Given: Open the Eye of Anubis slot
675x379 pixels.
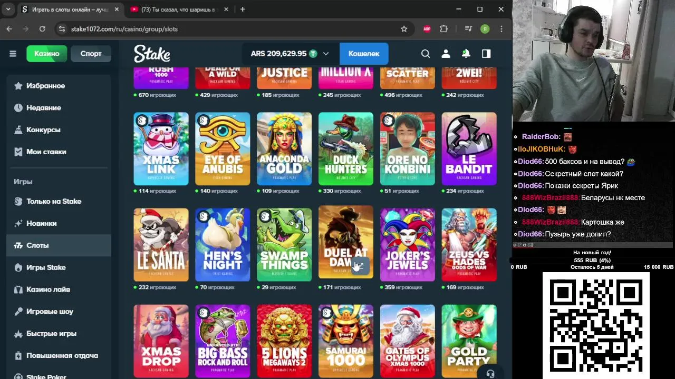Looking at the screenshot, I should point(223,149).
